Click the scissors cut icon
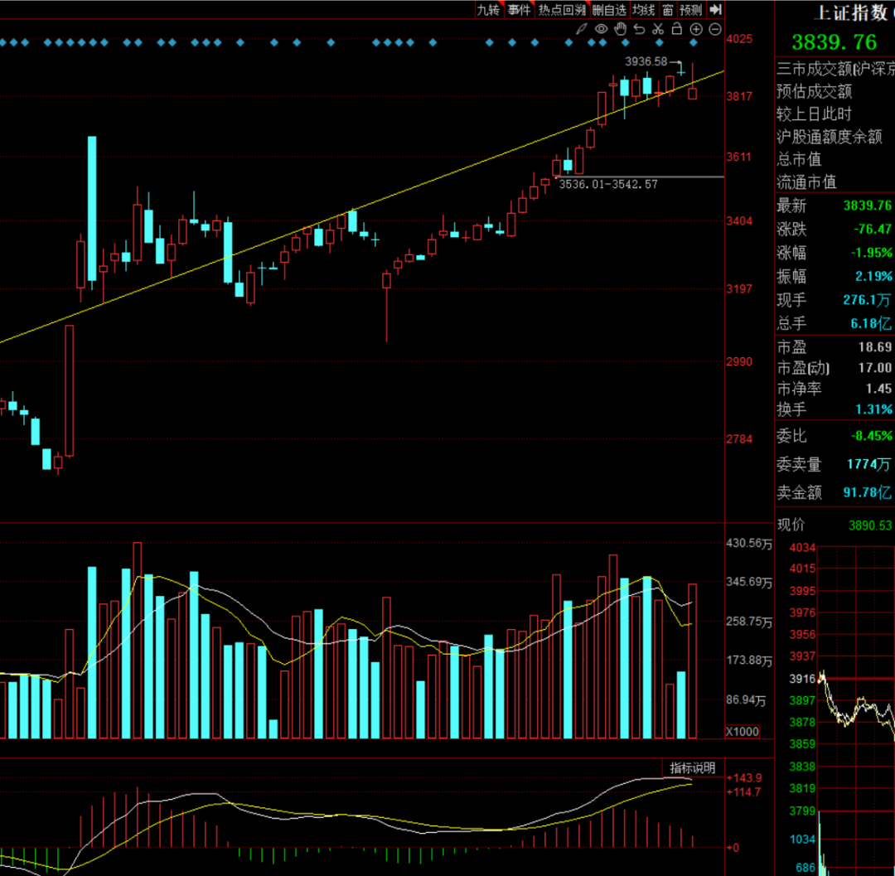The image size is (895, 876). point(658,29)
